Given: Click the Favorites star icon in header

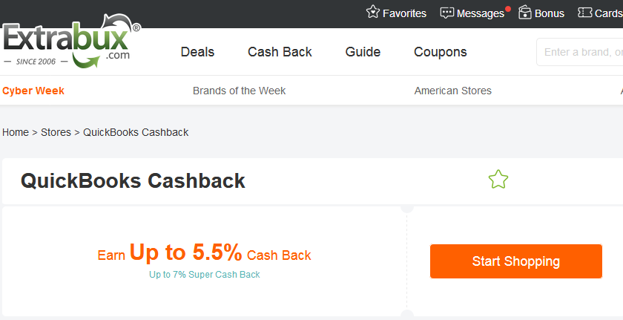Looking at the screenshot, I should click(373, 13).
